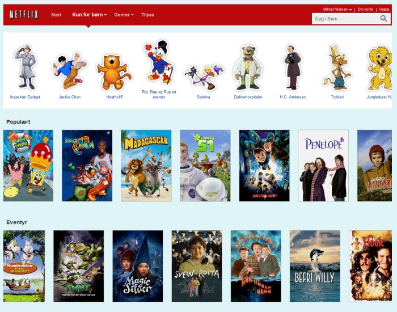The image size is (397, 312).
Task: Click the Trolderi text label
Action: 337,97
